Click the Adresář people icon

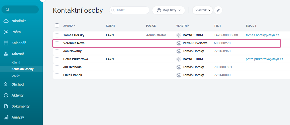click(x=6, y=54)
